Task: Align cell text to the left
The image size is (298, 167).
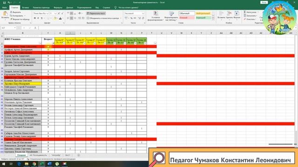Action: click(68, 18)
